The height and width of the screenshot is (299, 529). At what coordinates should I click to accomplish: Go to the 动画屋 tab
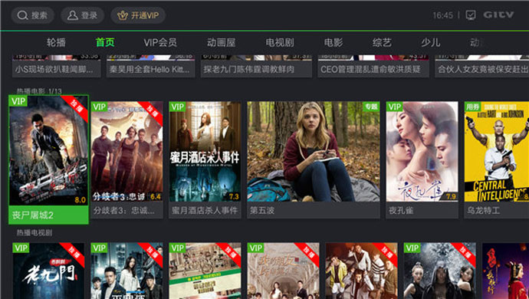(x=221, y=42)
